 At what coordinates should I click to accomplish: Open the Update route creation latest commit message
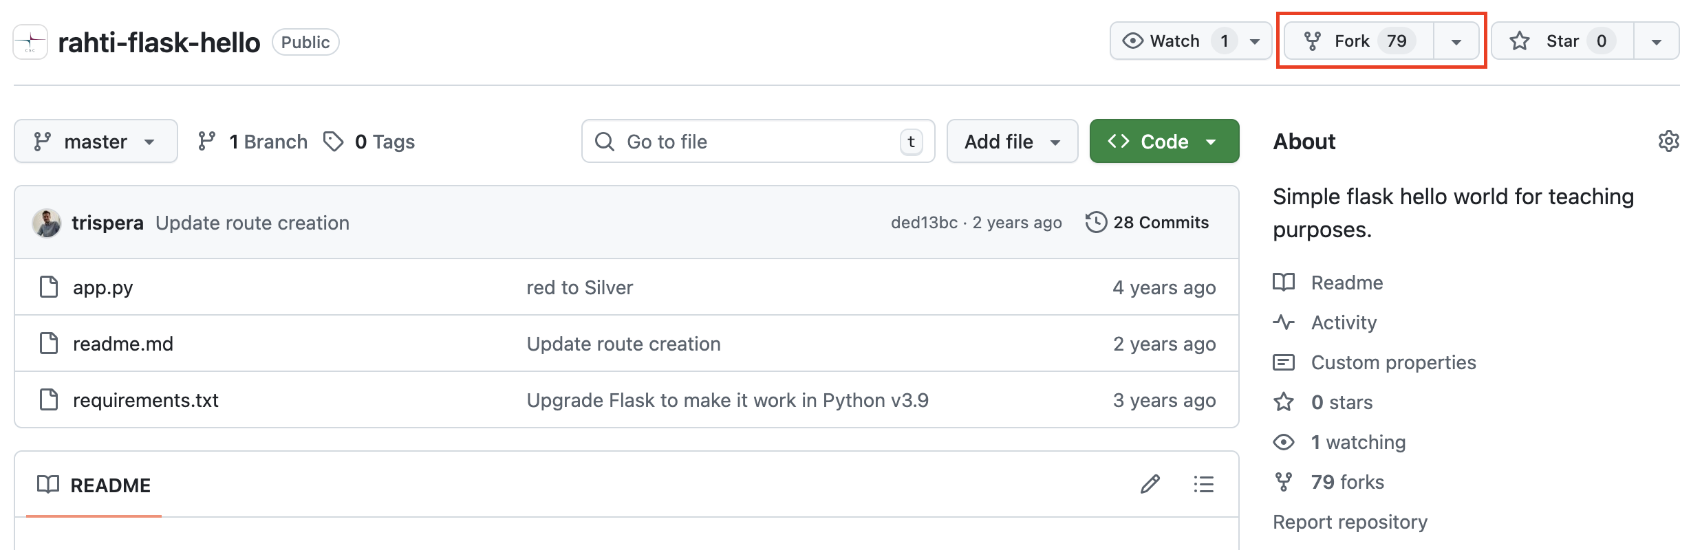(x=252, y=223)
